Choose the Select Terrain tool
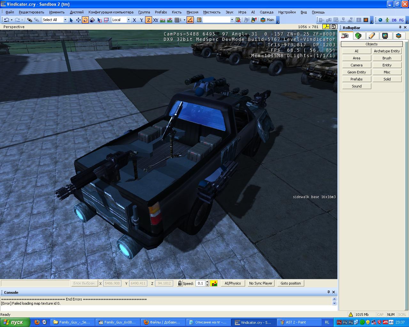409x327 pixels. pos(99,20)
